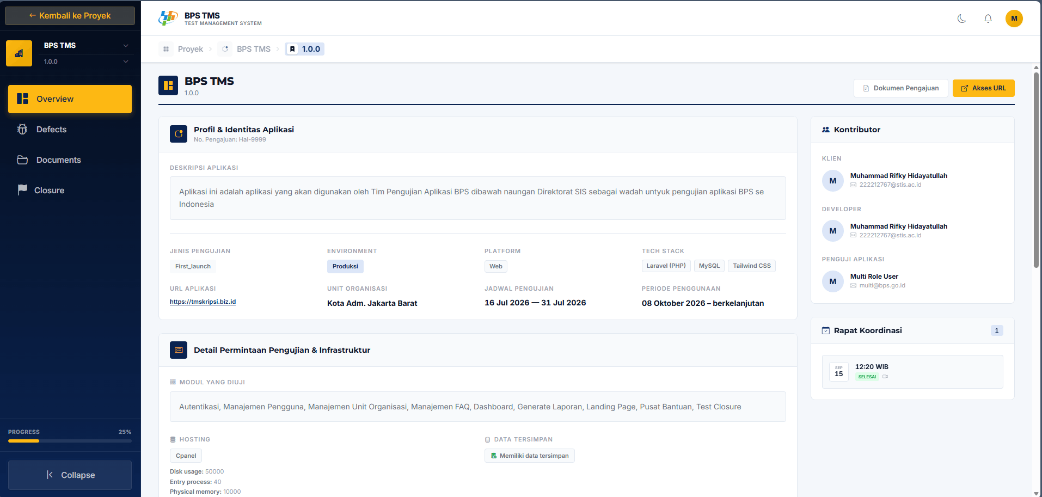Click Klien avatar of Muhammad Rifky
This screenshot has width=1042, height=497.
(833, 181)
